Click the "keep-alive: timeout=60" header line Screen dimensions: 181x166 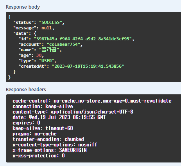tap(43, 128)
